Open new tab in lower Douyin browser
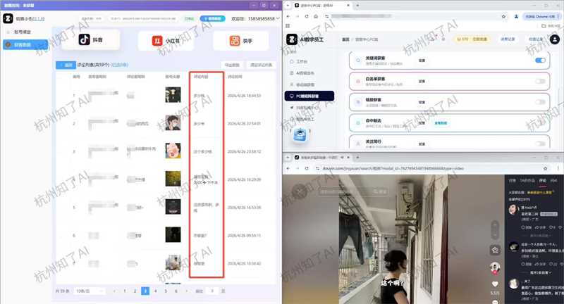The width and height of the screenshot is (564, 304). pos(357,157)
